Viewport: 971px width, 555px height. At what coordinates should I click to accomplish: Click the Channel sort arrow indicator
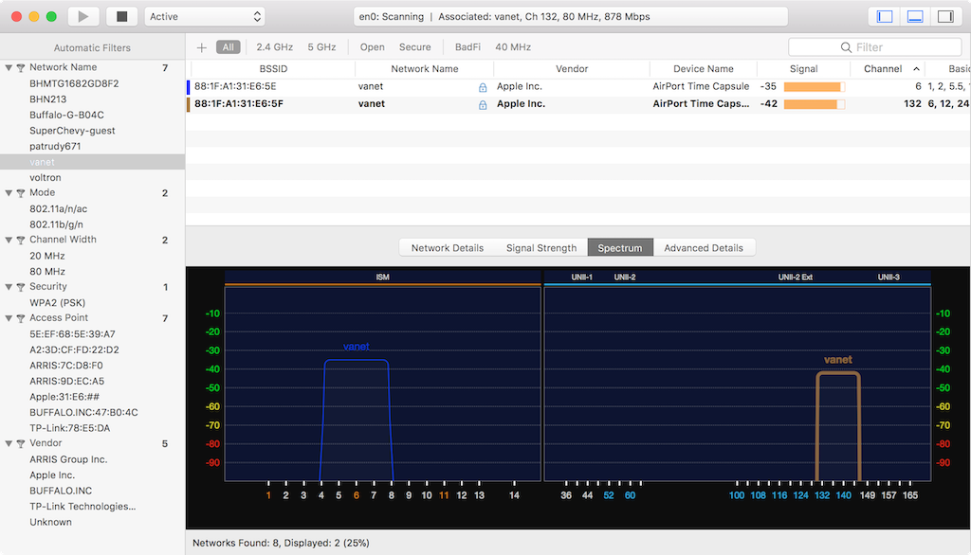pyautogui.click(x=917, y=69)
